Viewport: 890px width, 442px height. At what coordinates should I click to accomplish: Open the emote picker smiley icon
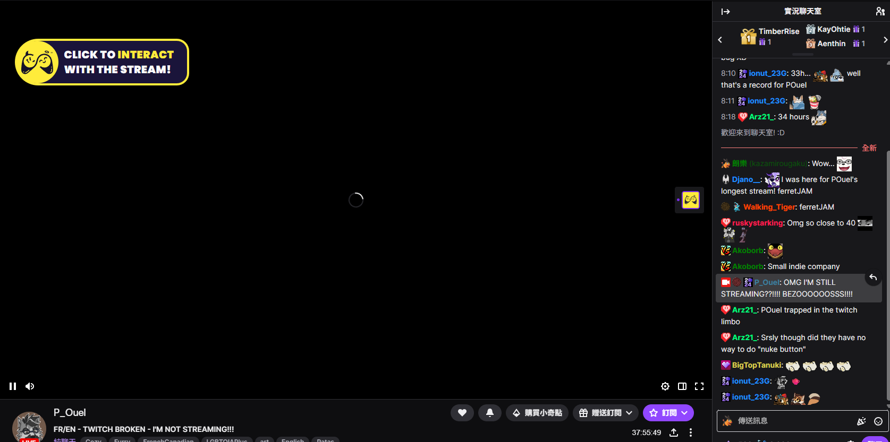click(x=878, y=421)
